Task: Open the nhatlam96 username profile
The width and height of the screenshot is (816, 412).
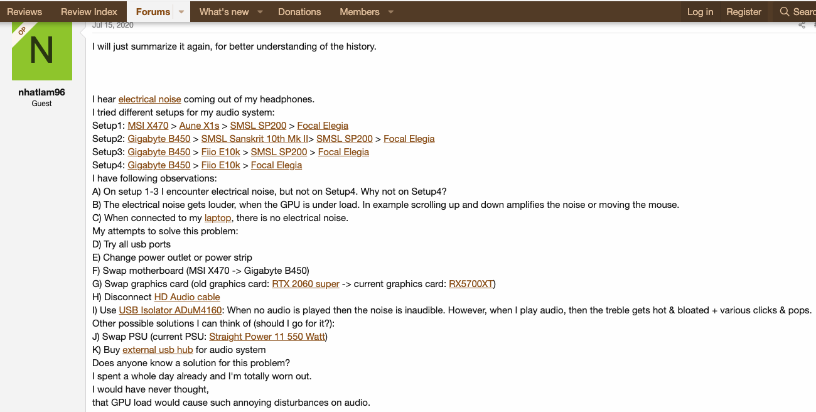Action: click(x=42, y=92)
